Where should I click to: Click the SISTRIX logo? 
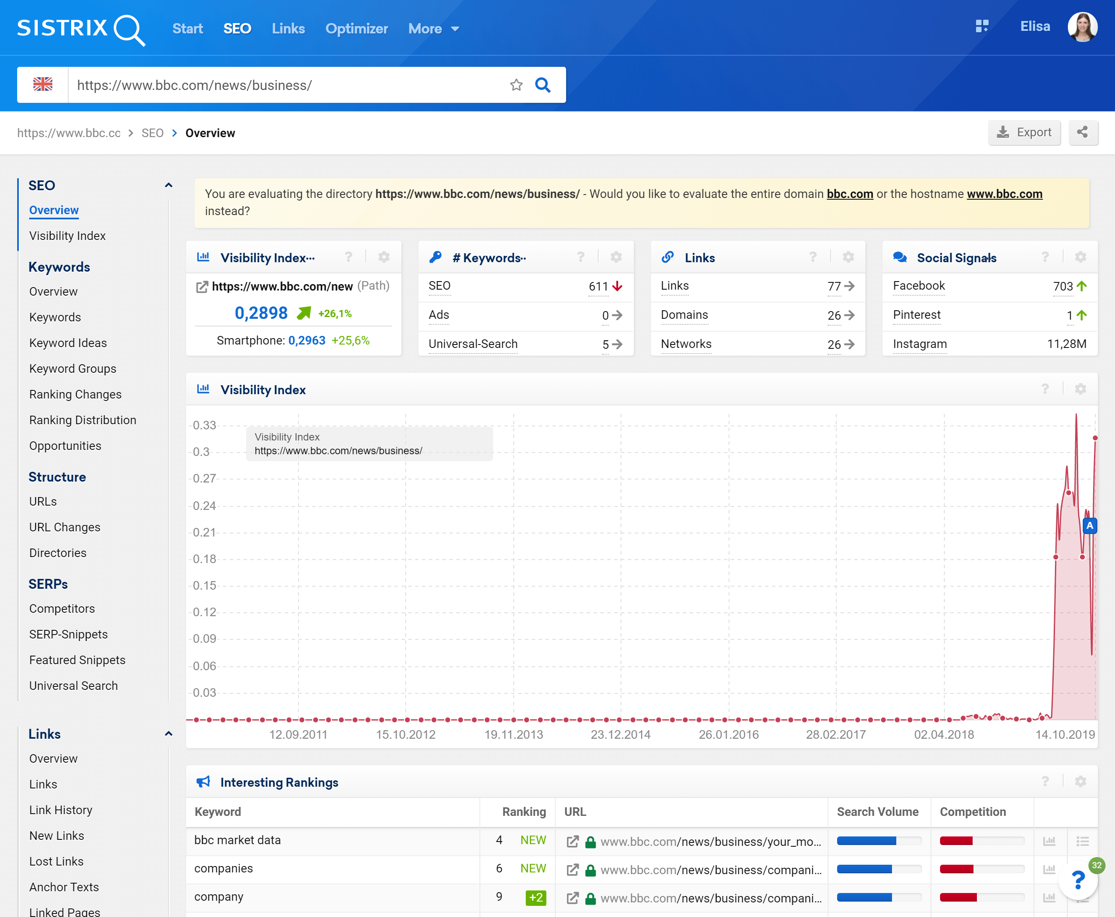coord(81,30)
